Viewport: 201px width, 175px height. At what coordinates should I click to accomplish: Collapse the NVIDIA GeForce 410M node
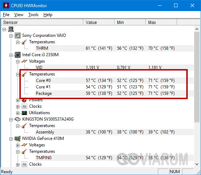[11, 139]
